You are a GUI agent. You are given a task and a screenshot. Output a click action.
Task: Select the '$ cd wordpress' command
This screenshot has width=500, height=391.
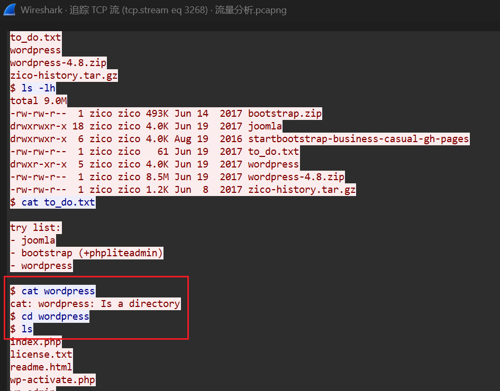point(50,316)
